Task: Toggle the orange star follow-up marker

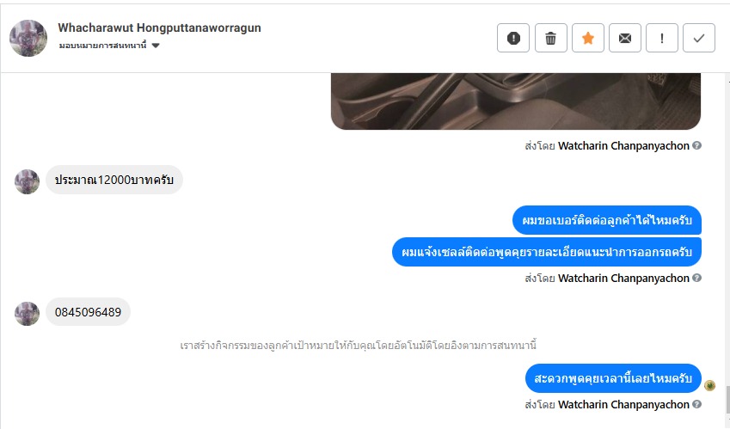Action: pos(588,38)
